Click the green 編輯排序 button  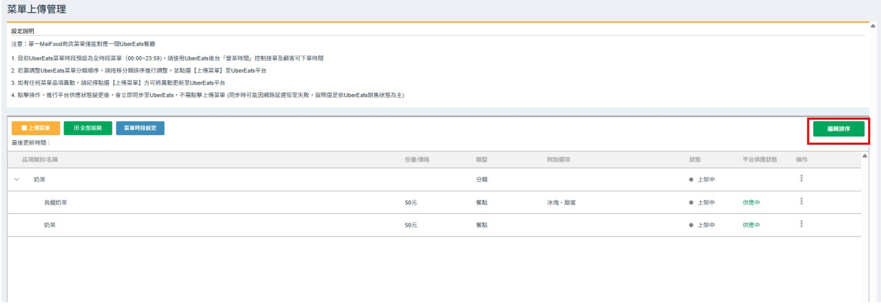[838, 129]
